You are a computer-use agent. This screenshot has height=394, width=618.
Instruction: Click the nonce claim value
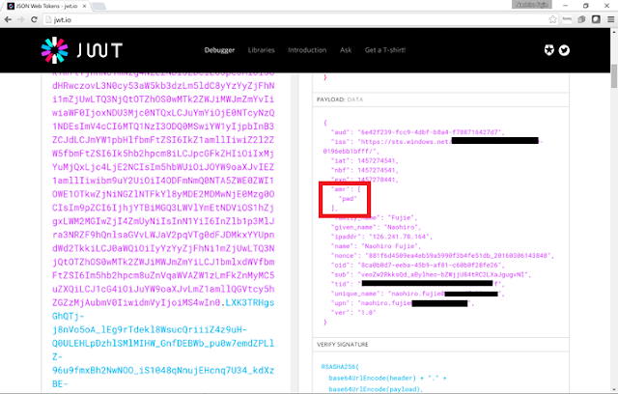click(x=458, y=256)
